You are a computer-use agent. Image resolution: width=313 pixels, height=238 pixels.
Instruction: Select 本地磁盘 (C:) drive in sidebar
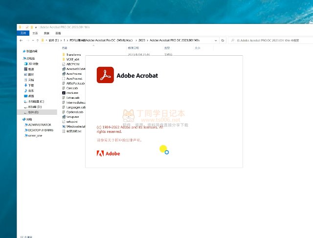[x=35, y=101]
